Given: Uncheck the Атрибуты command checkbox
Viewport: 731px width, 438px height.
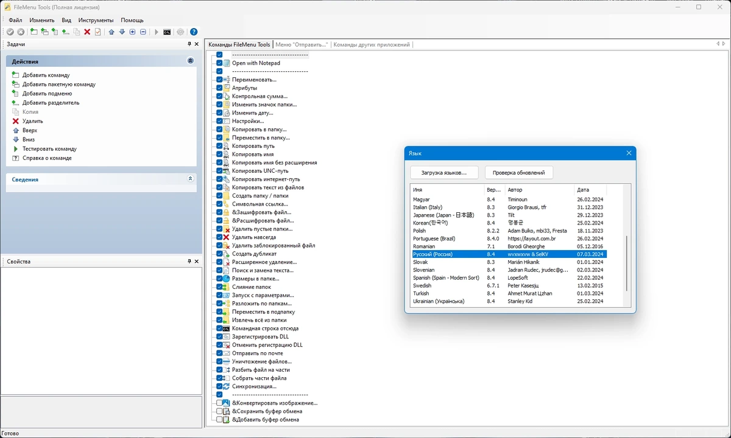Looking at the screenshot, I should pyautogui.click(x=219, y=88).
